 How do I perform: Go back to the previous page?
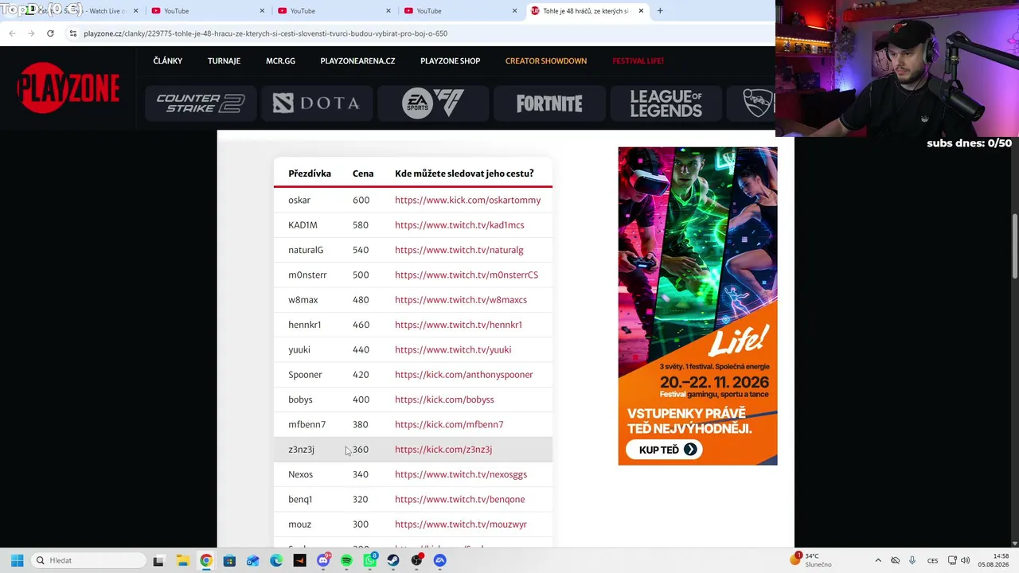coord(12,33)
